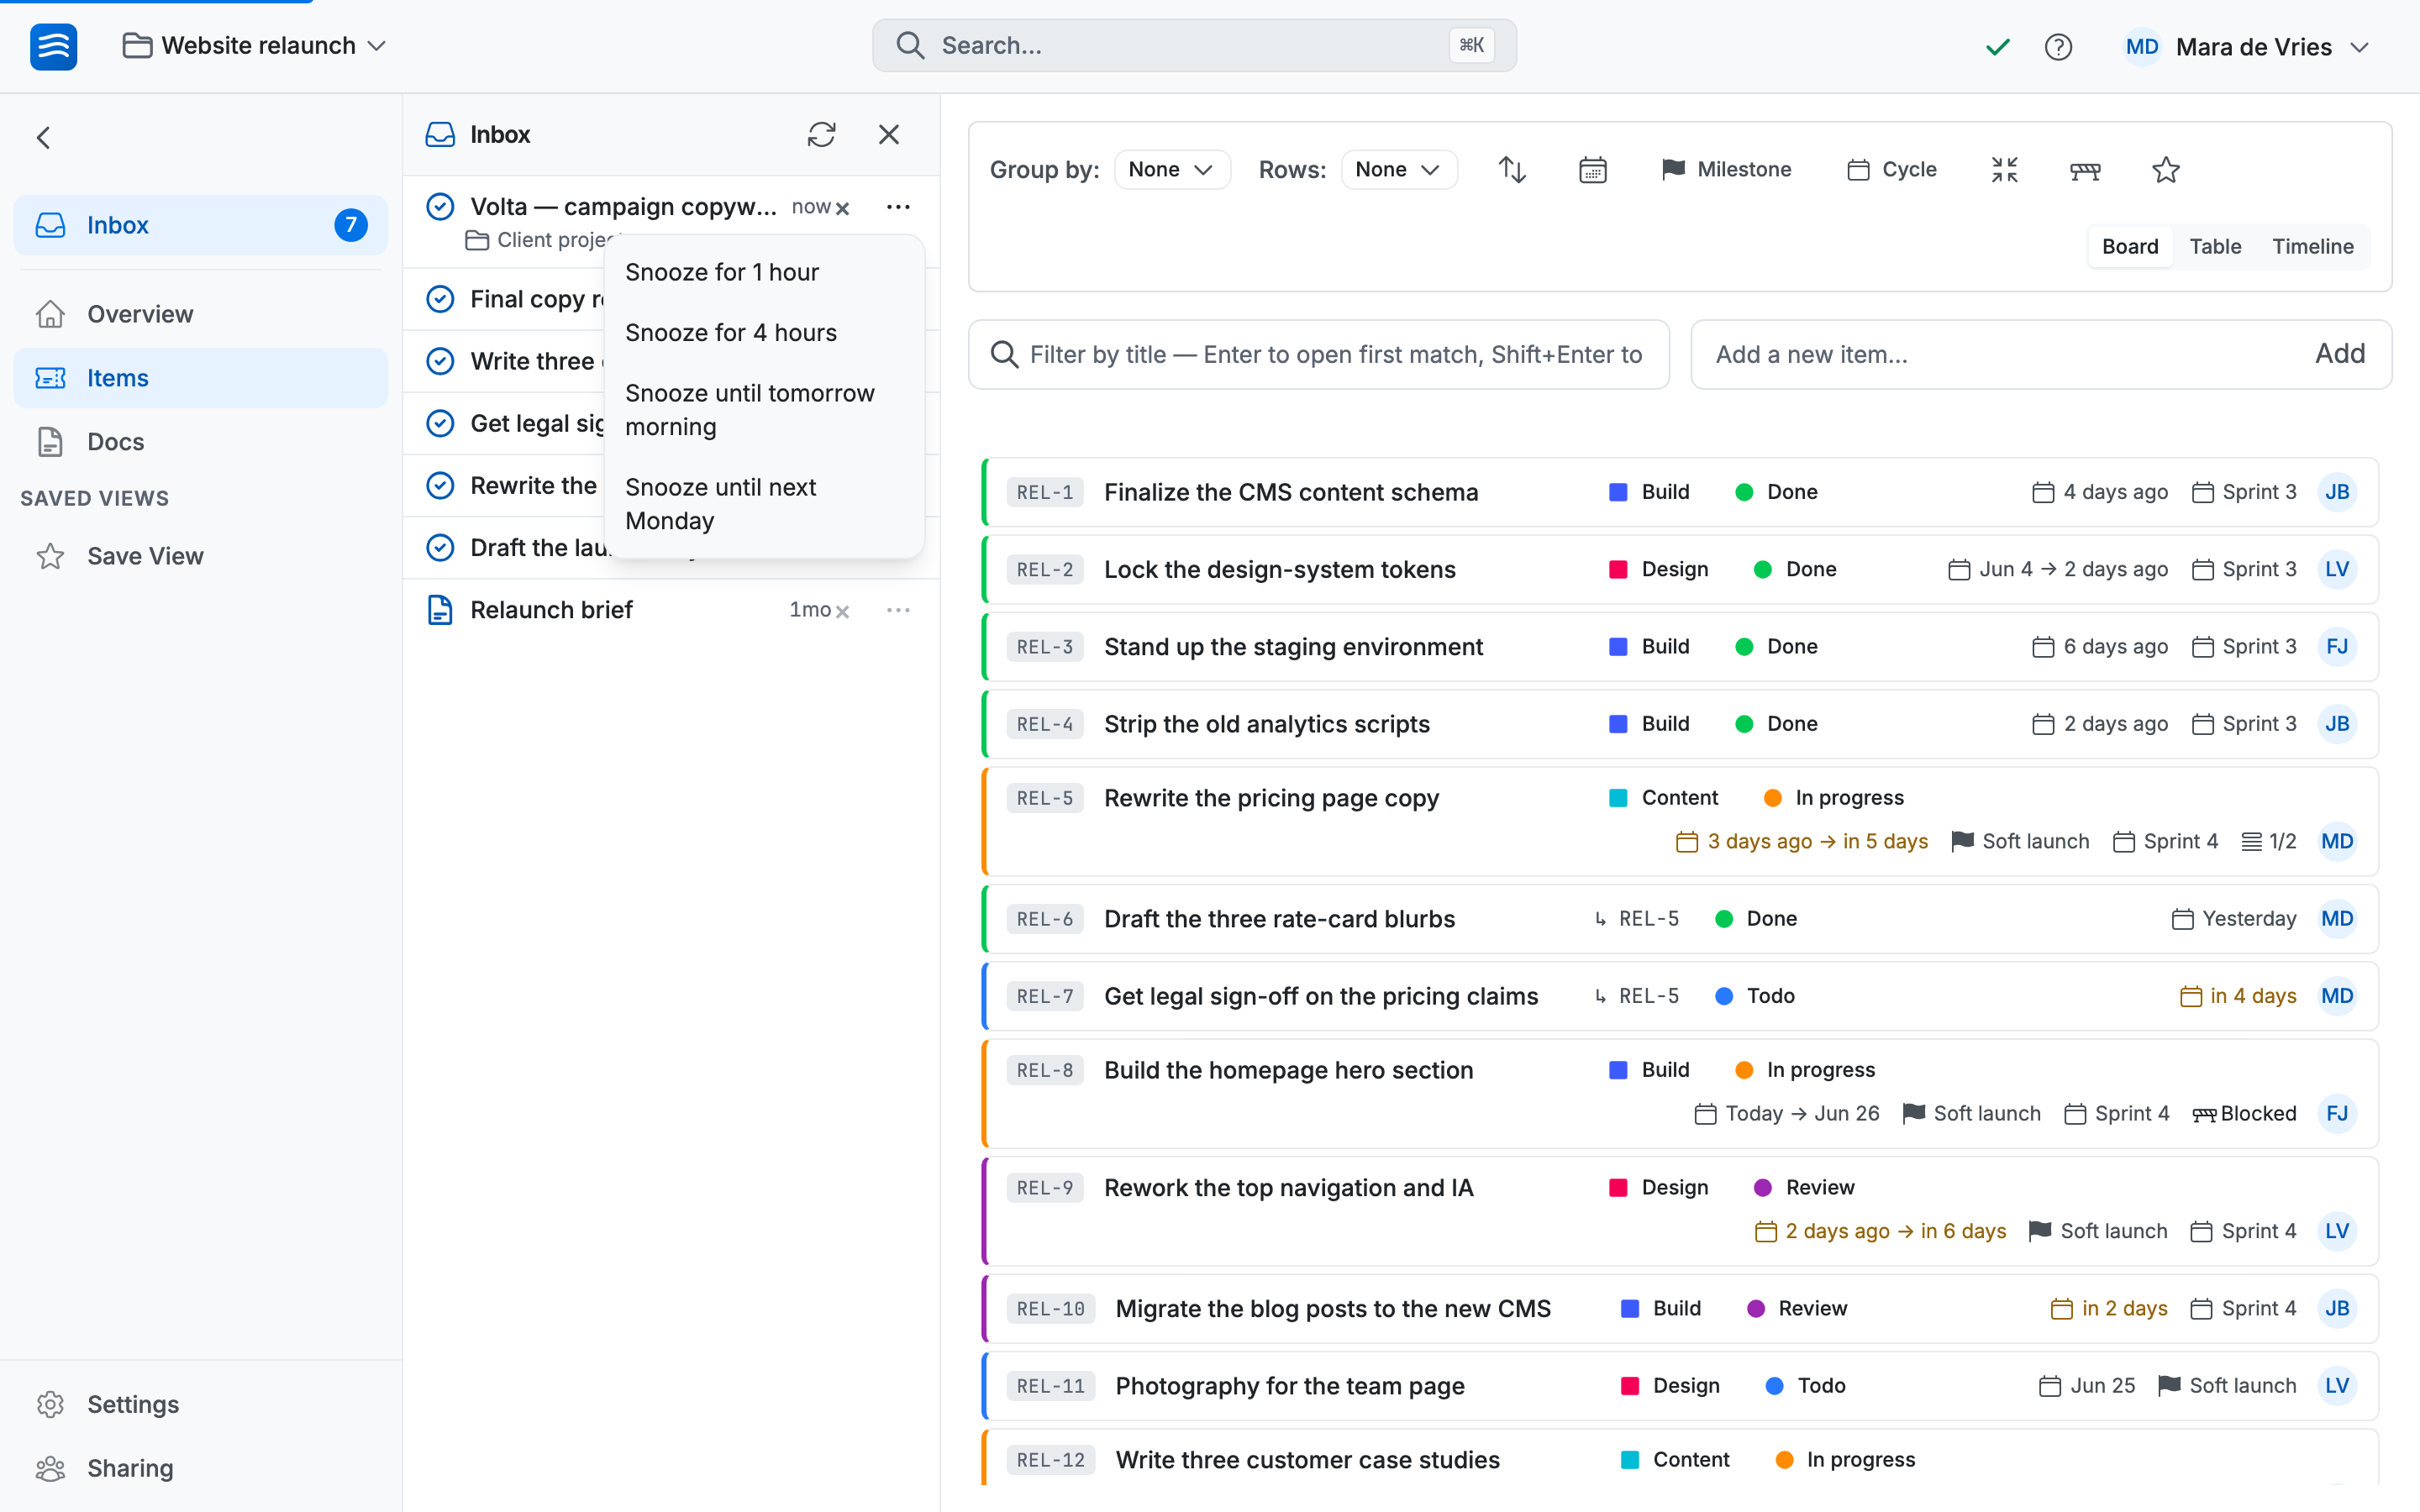Open the Group by None dropdown

1171,170
